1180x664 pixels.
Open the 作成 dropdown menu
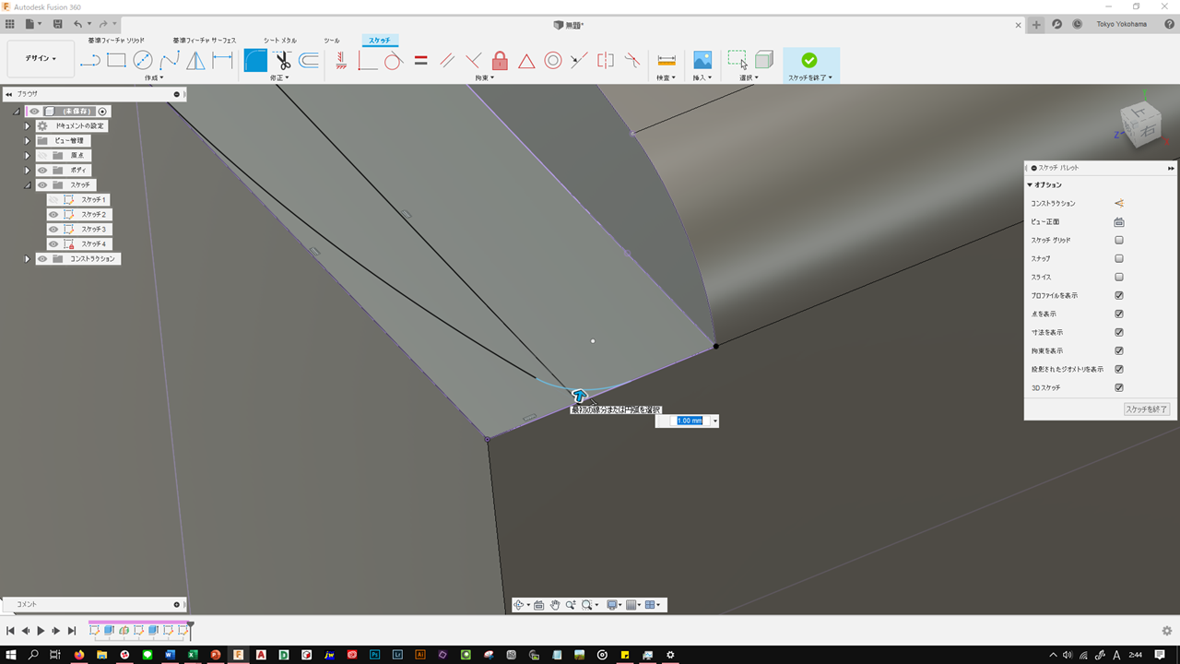point(155,78)
